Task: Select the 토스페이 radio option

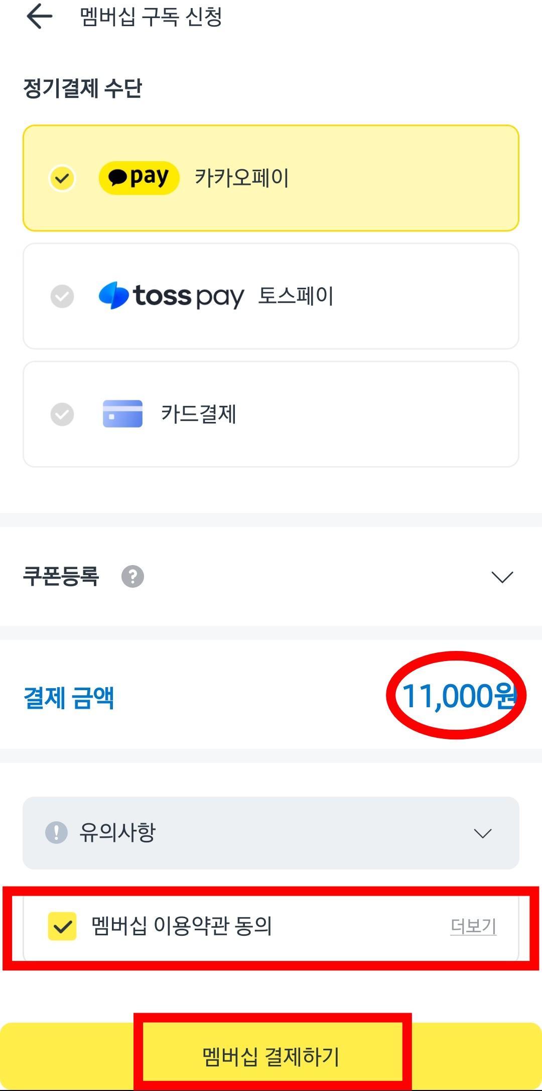Action: [x=62, y=296]
